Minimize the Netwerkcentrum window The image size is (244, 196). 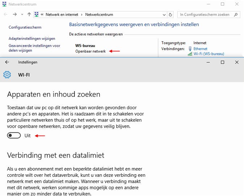click(x=208, y=4)
